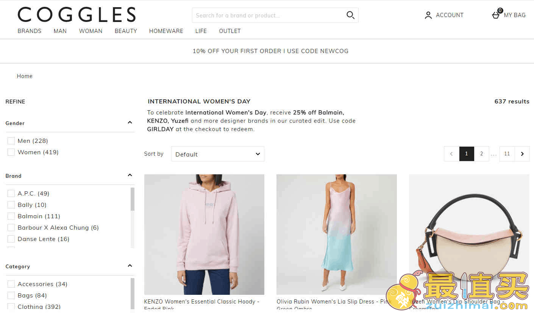534x313 pixels.
Task: Click the 10% off first order banner
Action: pyautogui.click(x=270, y=51)
